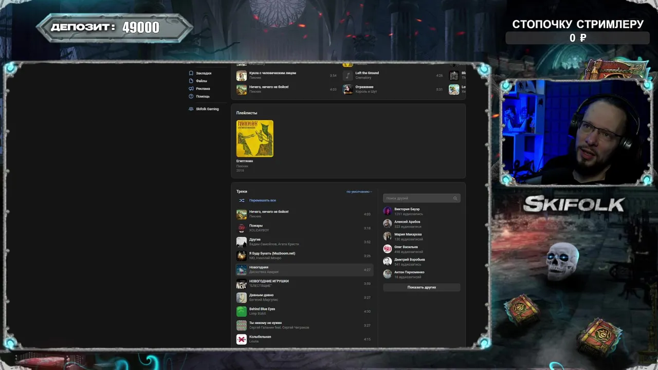Open the Файлы document icon in sidebar
The image size is (658, 370).
191,81
